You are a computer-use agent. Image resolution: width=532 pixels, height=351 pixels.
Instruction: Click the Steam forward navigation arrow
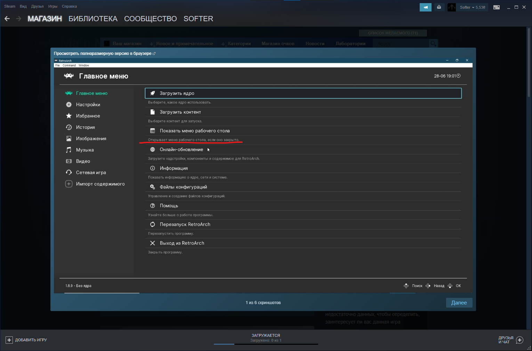tap(19, 19)
